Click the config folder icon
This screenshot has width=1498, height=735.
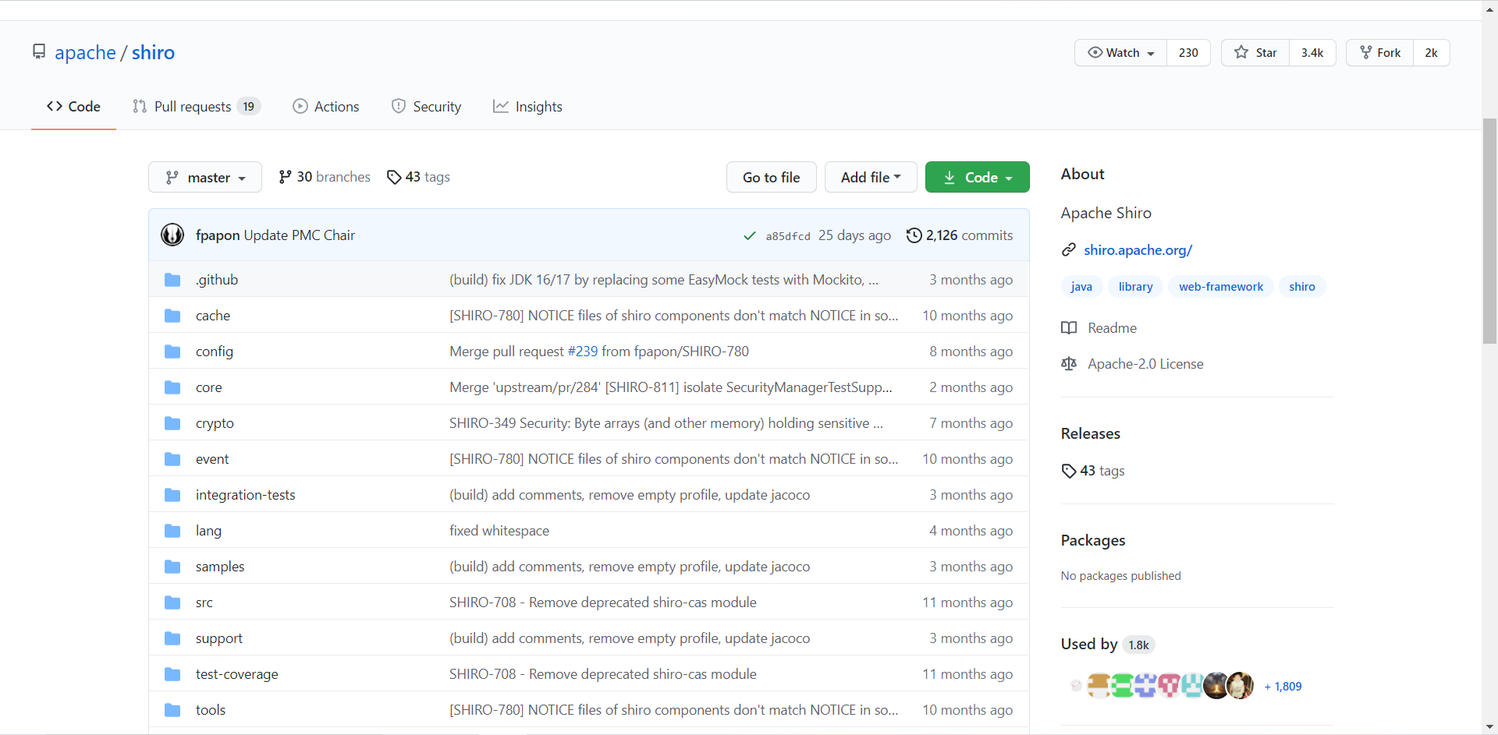[172, 352]
